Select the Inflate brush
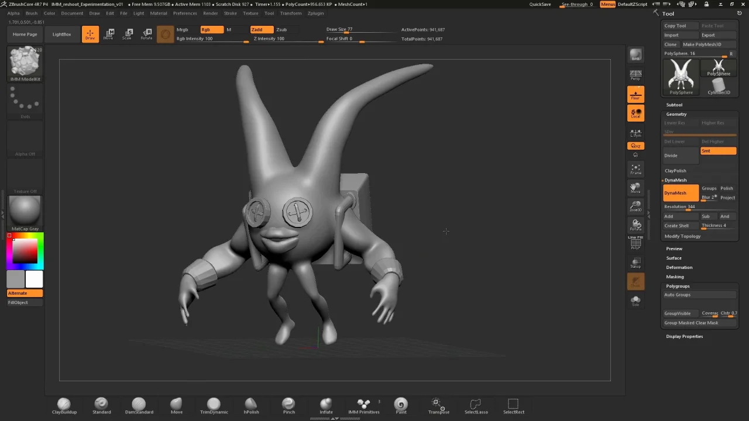This screenshot has height=421, width=749. (326, 406)
